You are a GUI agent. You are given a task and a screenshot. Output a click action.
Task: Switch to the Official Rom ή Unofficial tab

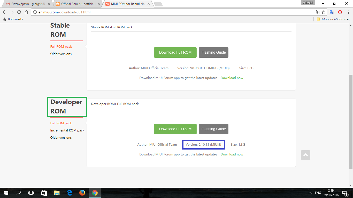point(78,4)
